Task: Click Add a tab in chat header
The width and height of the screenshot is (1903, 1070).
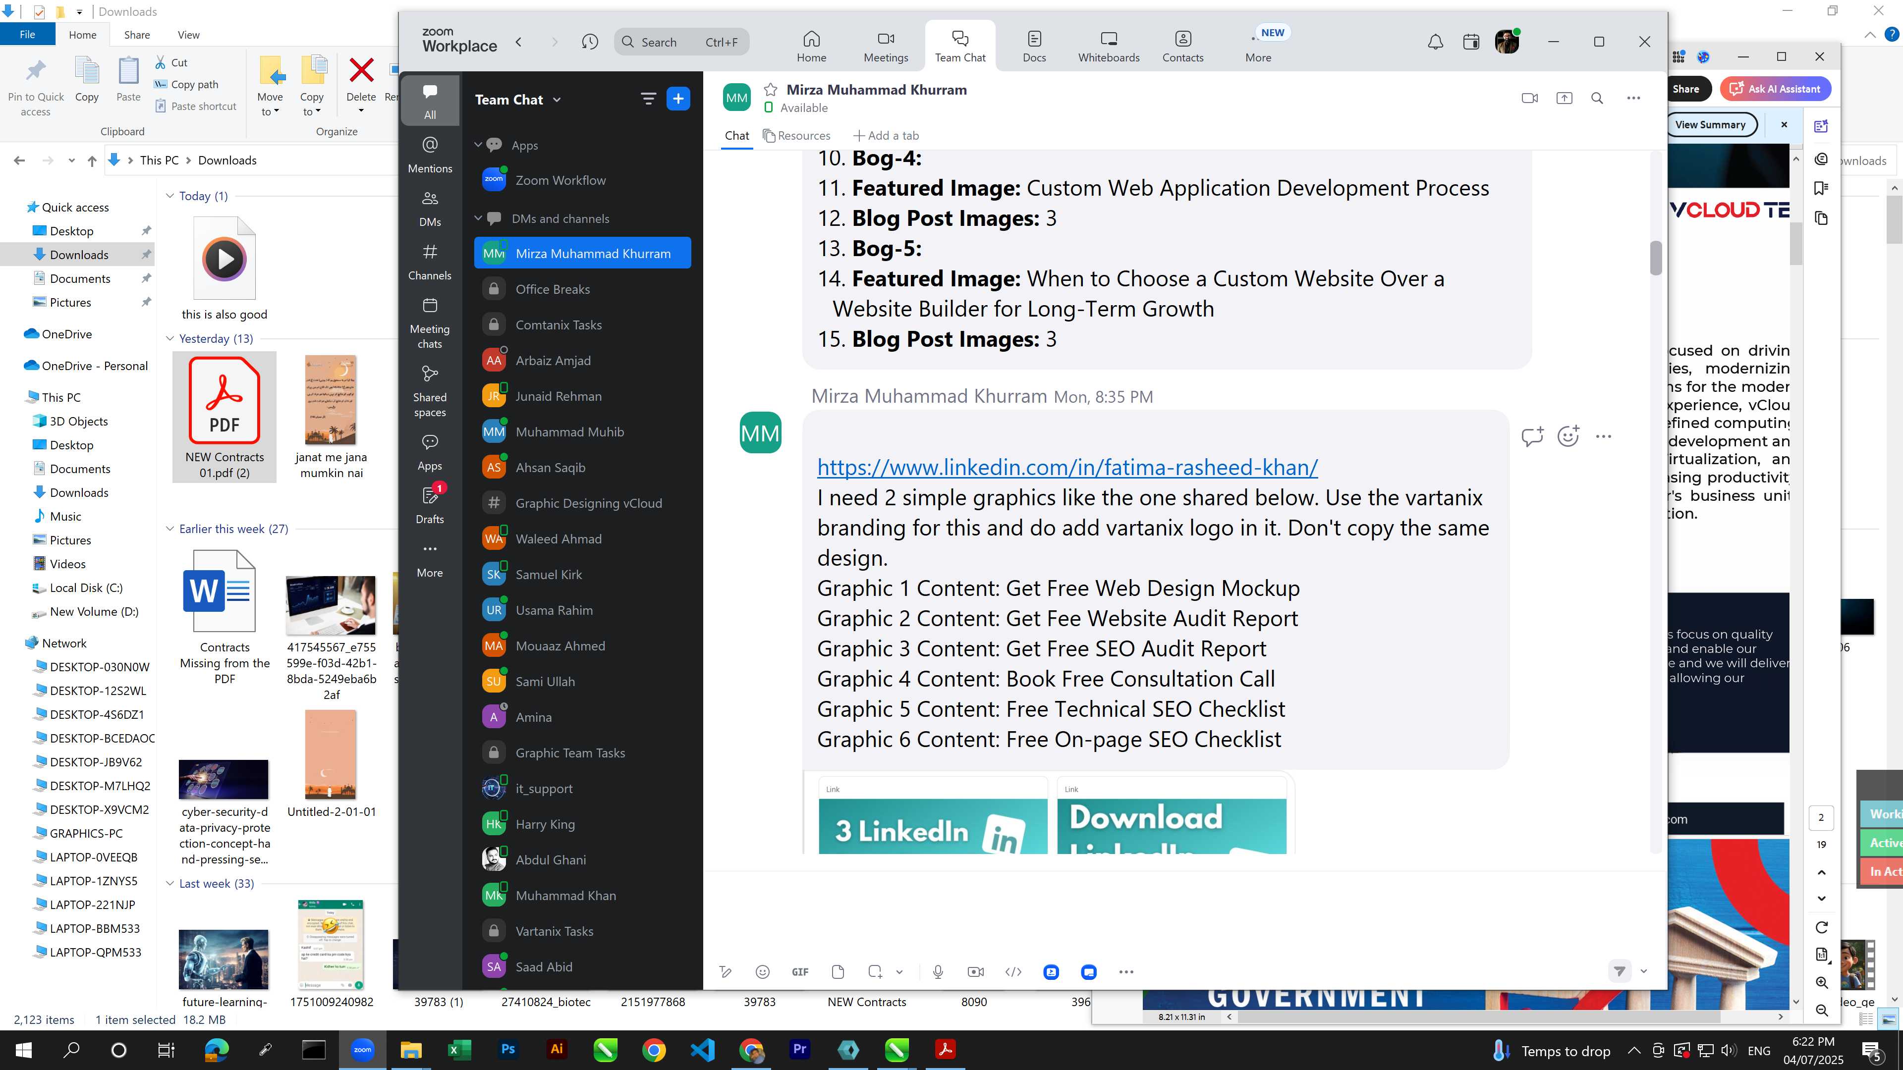Action: pyautogui.click(x=886, y=136)
